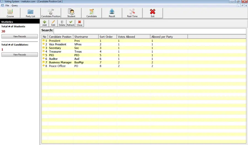
Task: Select the Peace Officer position name
Action: point(57,66)
